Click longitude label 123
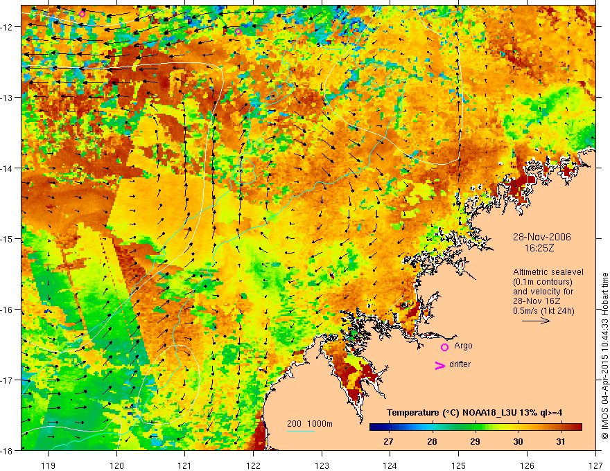610x471 pixels. [x=322, y=465]
